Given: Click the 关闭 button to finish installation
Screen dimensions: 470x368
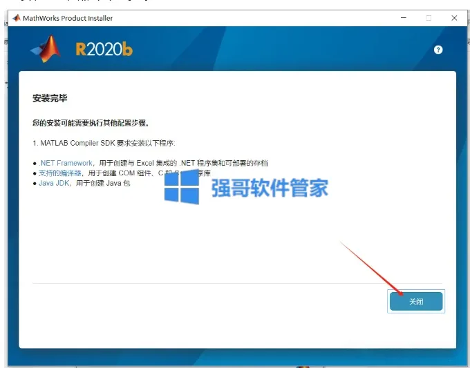Looking at the screenshot, I should [416, 301].
